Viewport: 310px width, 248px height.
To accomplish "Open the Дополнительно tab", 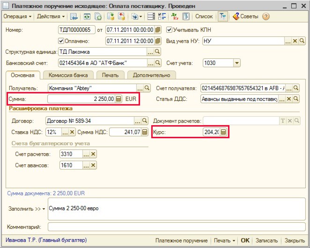I will [x=152, y=75].
